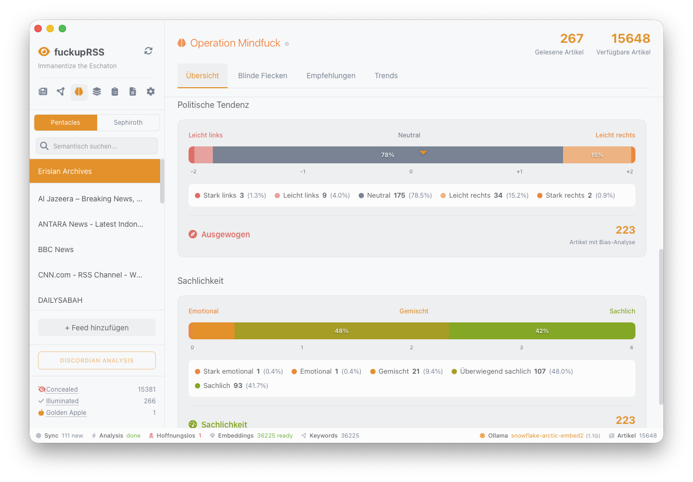The image size is (693, 482).
Task: Open the Empfehlungen tab
Action: tap(331, 76)
